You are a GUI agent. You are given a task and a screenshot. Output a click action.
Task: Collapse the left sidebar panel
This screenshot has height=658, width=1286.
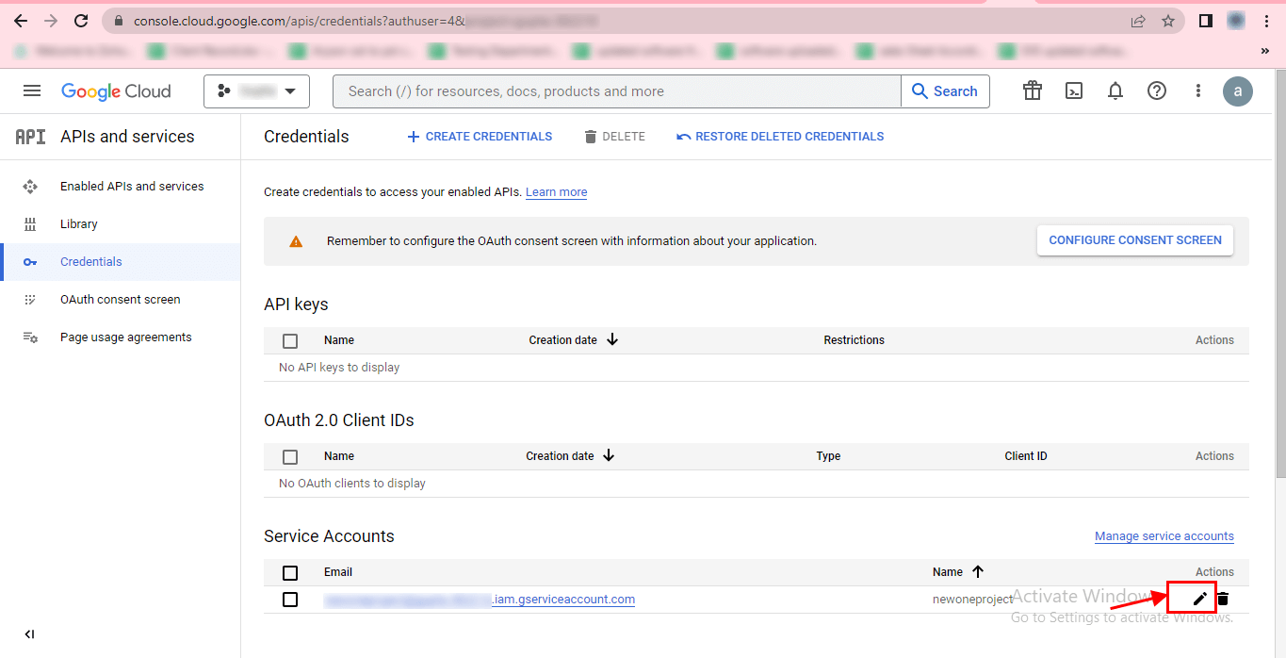pyautogui.click(x=29, y=634)
